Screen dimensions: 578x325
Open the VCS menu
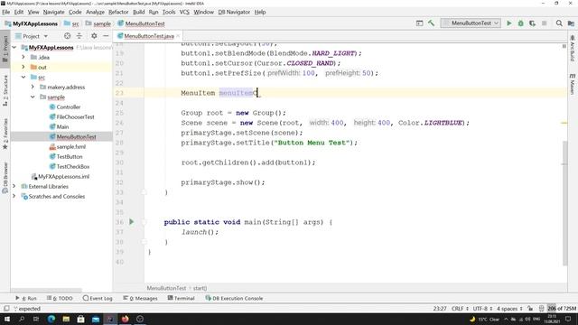point(184,12)
